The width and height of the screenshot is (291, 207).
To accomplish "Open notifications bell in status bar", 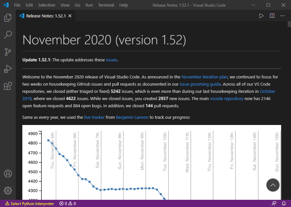I will point(283,203).
